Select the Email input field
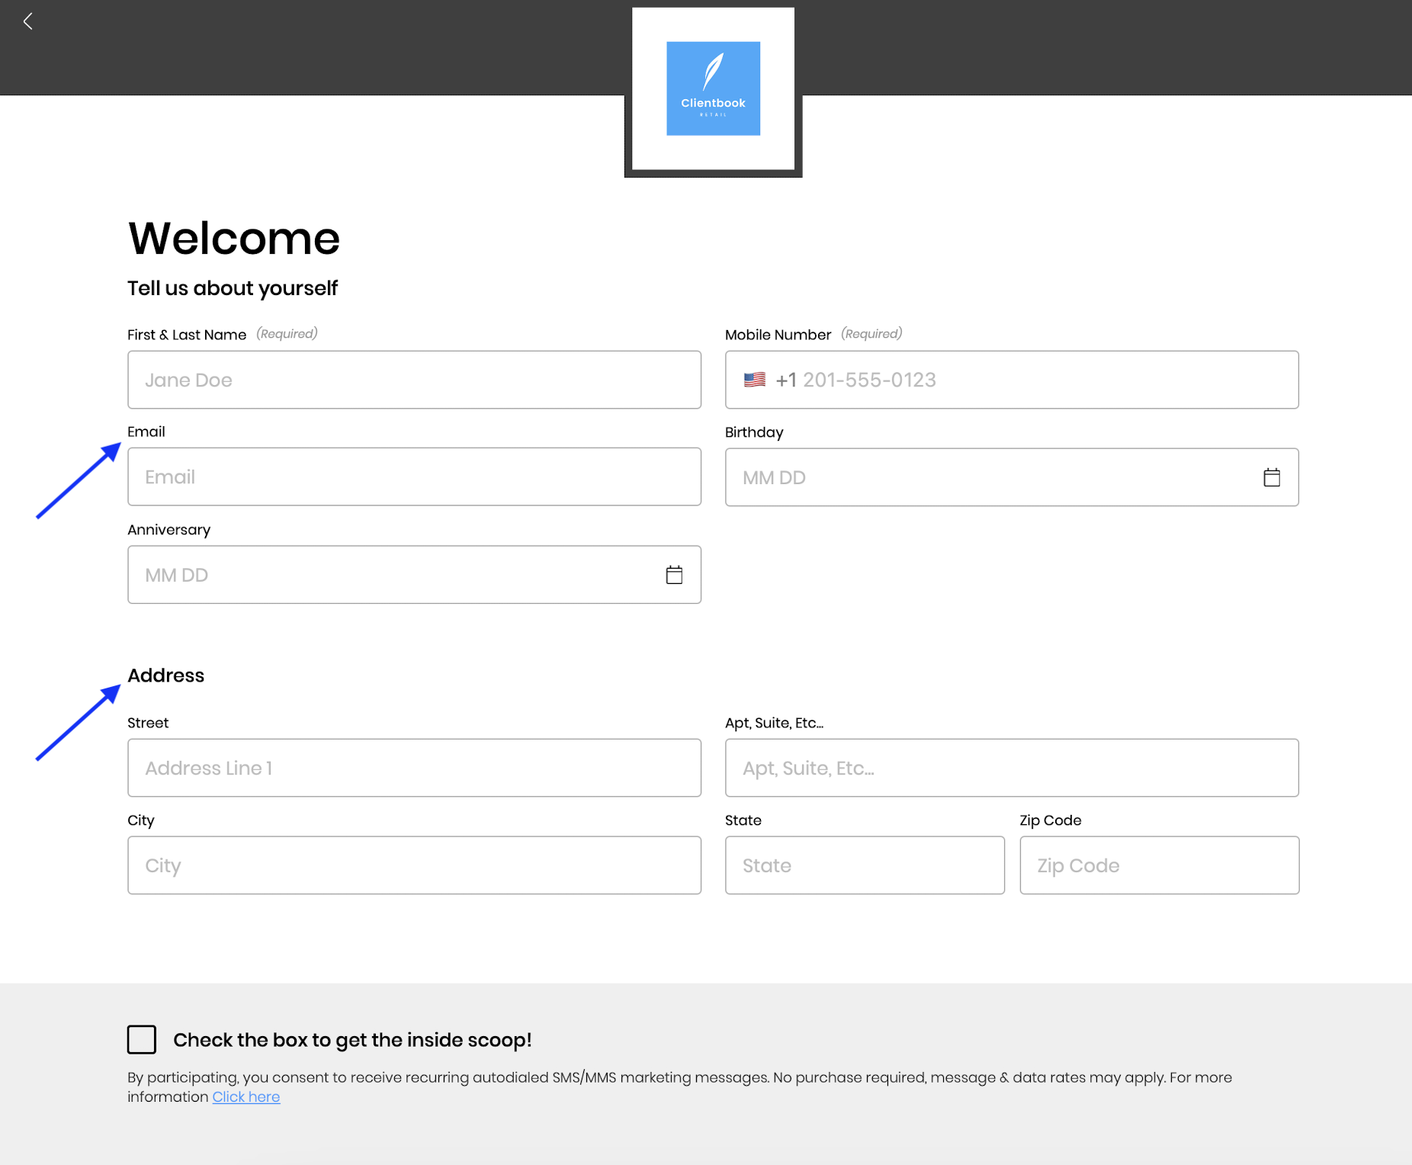The width and height of the screenshot is (1412, 1165). tap(414, 477)
